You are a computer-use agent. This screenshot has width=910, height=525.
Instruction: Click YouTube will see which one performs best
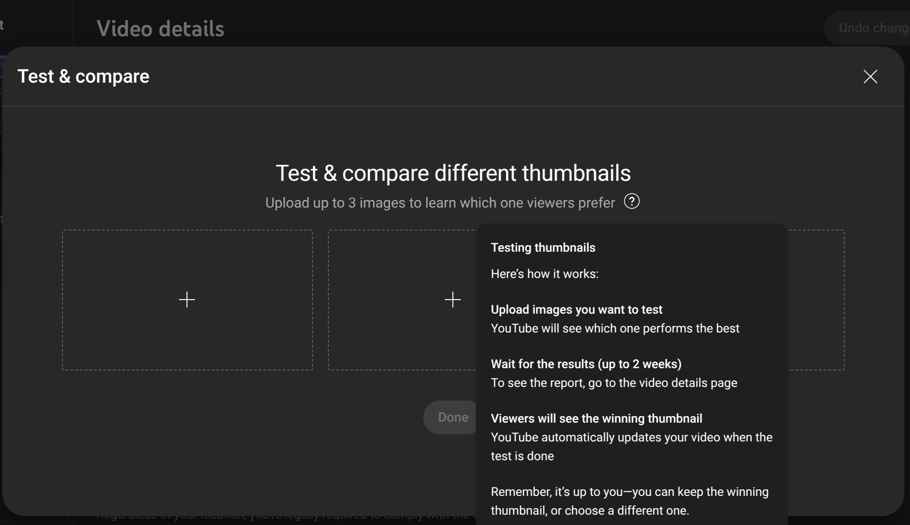click(x=615, y=328)
